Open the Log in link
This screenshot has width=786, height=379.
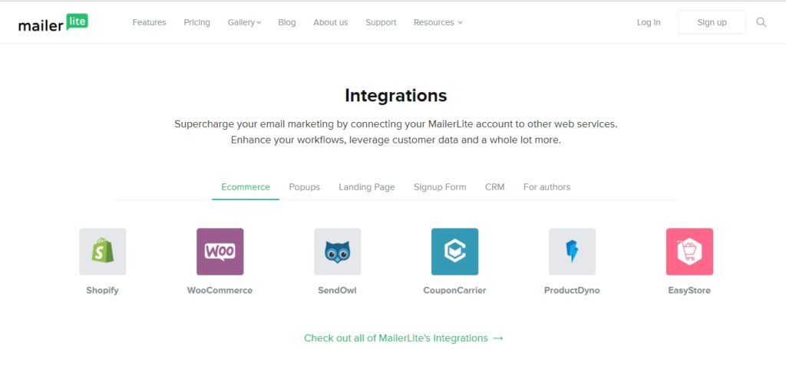(649, 22)
